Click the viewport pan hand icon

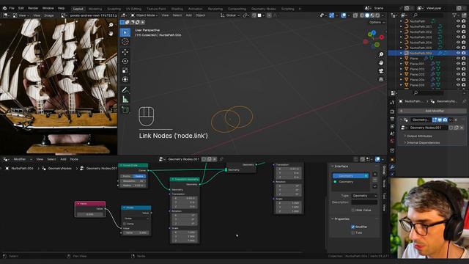coord(381,62)
